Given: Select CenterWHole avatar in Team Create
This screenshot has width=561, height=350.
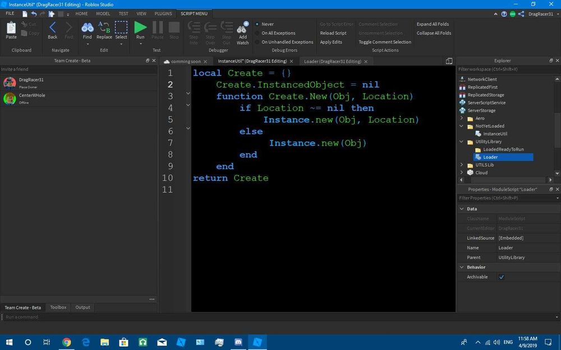Looking at the screenshot, I should coord(10,98).
